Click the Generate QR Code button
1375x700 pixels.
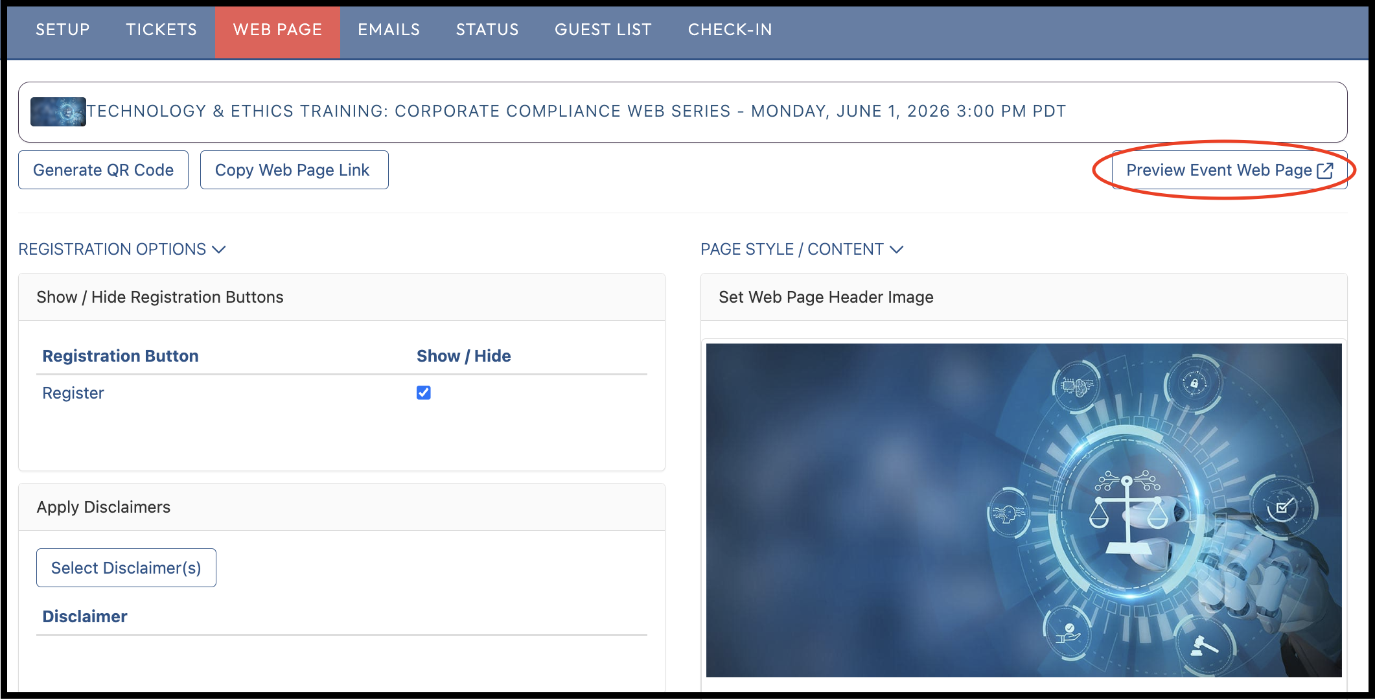103,170
